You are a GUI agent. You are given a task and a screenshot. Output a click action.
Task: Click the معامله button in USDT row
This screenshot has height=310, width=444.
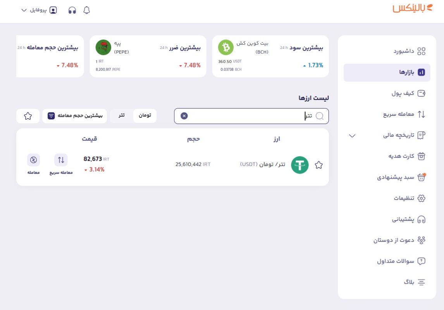(33, 164)
